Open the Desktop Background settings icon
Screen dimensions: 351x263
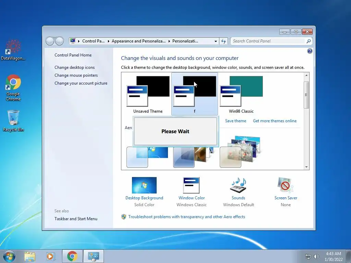coord(144,185)
